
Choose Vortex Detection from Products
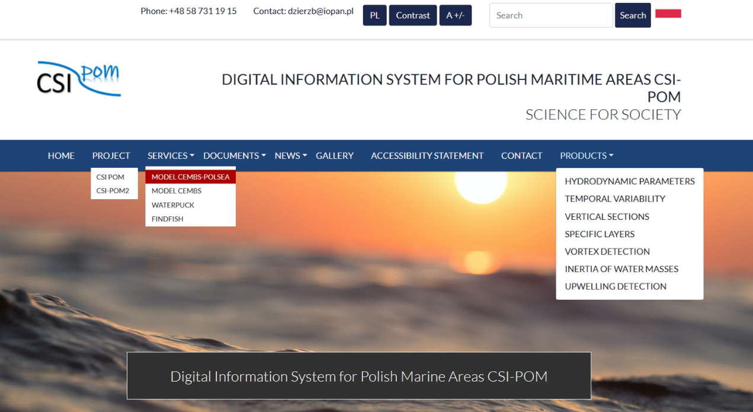(607, 251)
